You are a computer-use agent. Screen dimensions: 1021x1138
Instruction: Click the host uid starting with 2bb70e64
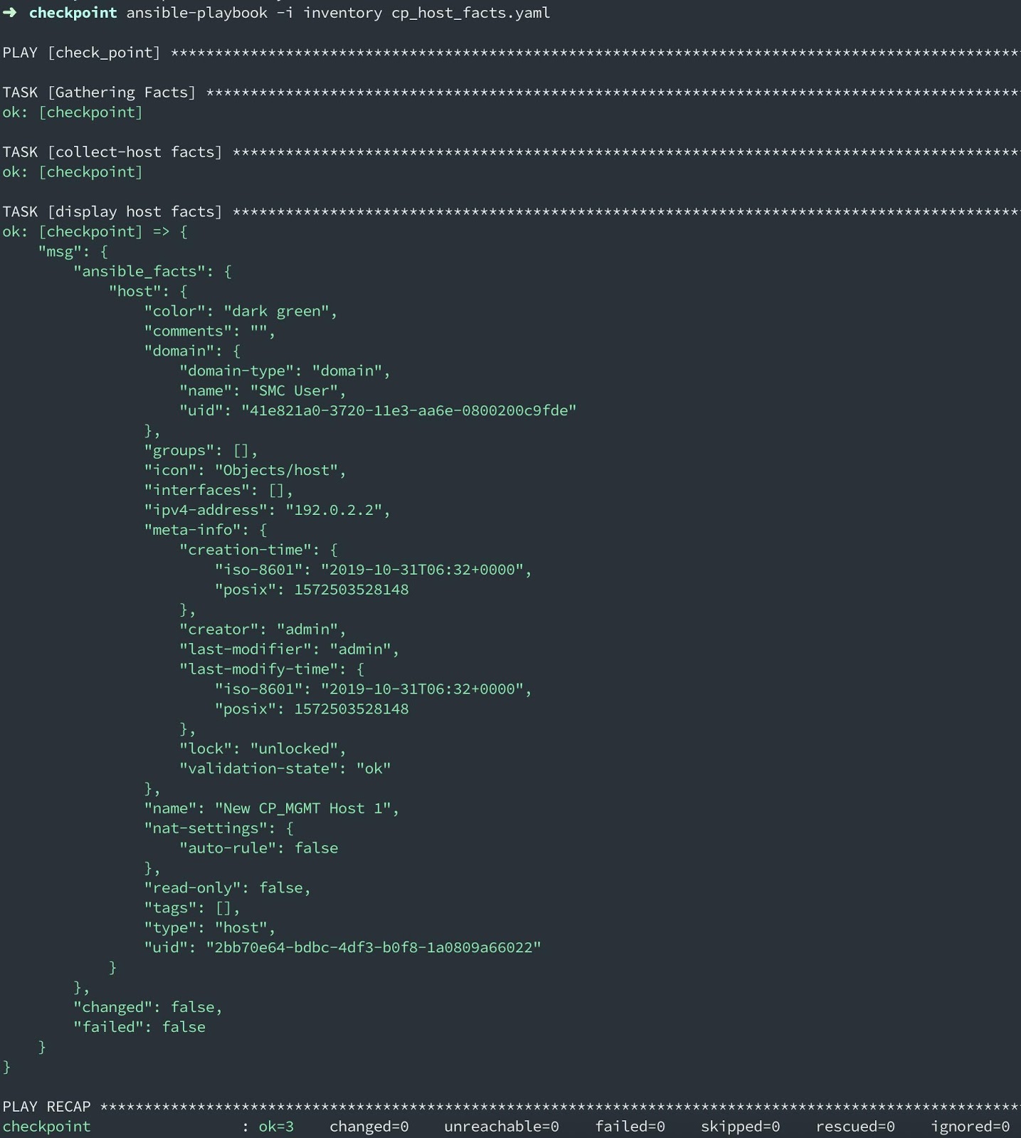(374, 949)
